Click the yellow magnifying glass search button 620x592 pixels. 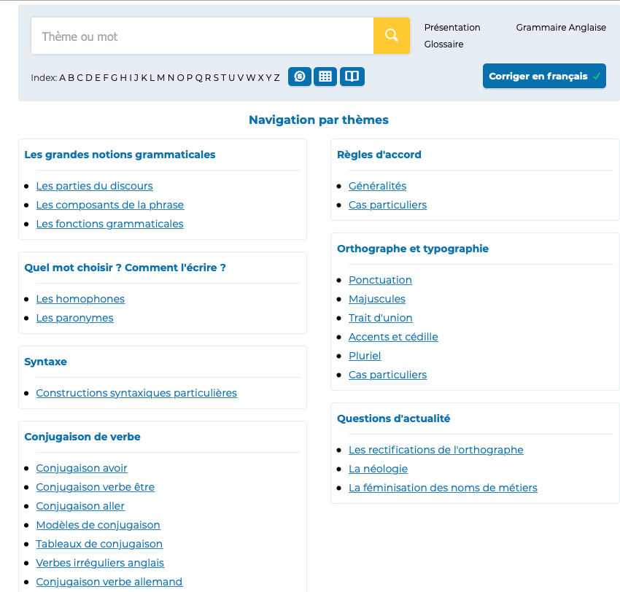point(392,36)
